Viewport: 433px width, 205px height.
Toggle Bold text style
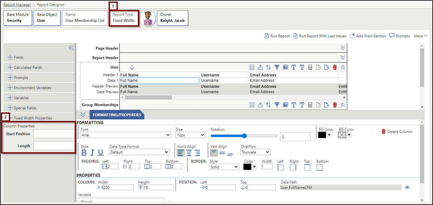[x=84, y=153]
